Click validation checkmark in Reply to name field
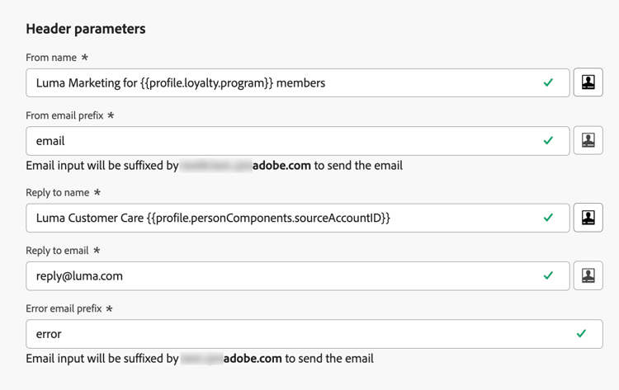Image resolution: width=619 pixels, height=390 pixels. [548, 218]
